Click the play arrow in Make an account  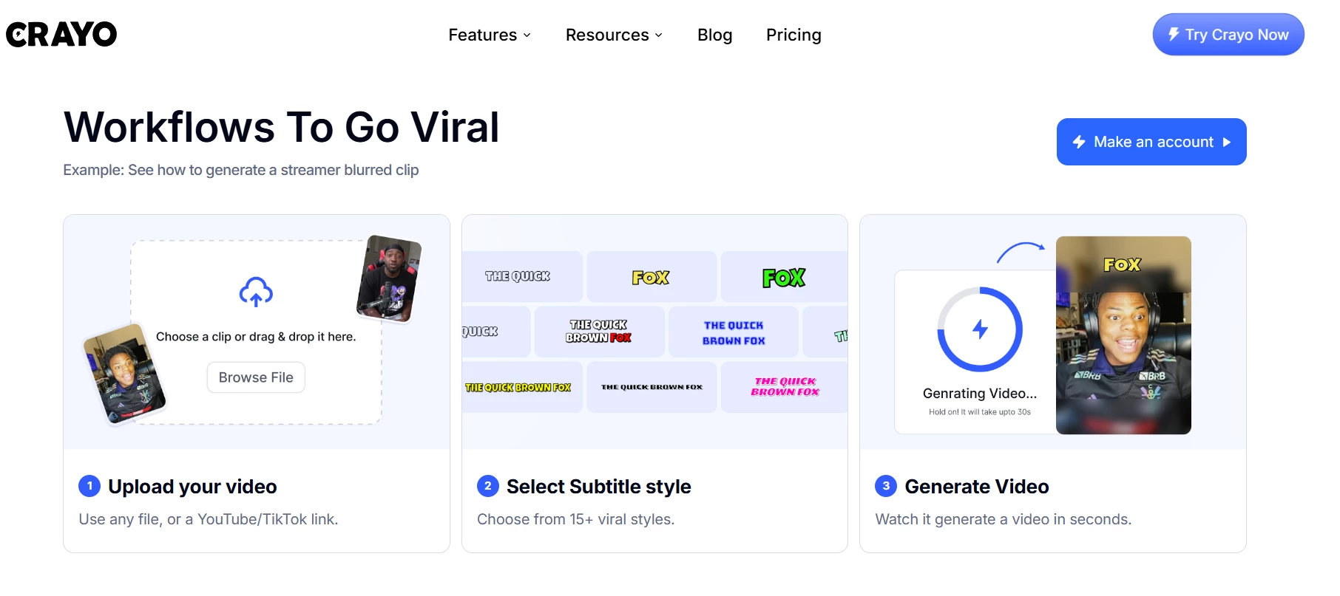(1227, 142)
